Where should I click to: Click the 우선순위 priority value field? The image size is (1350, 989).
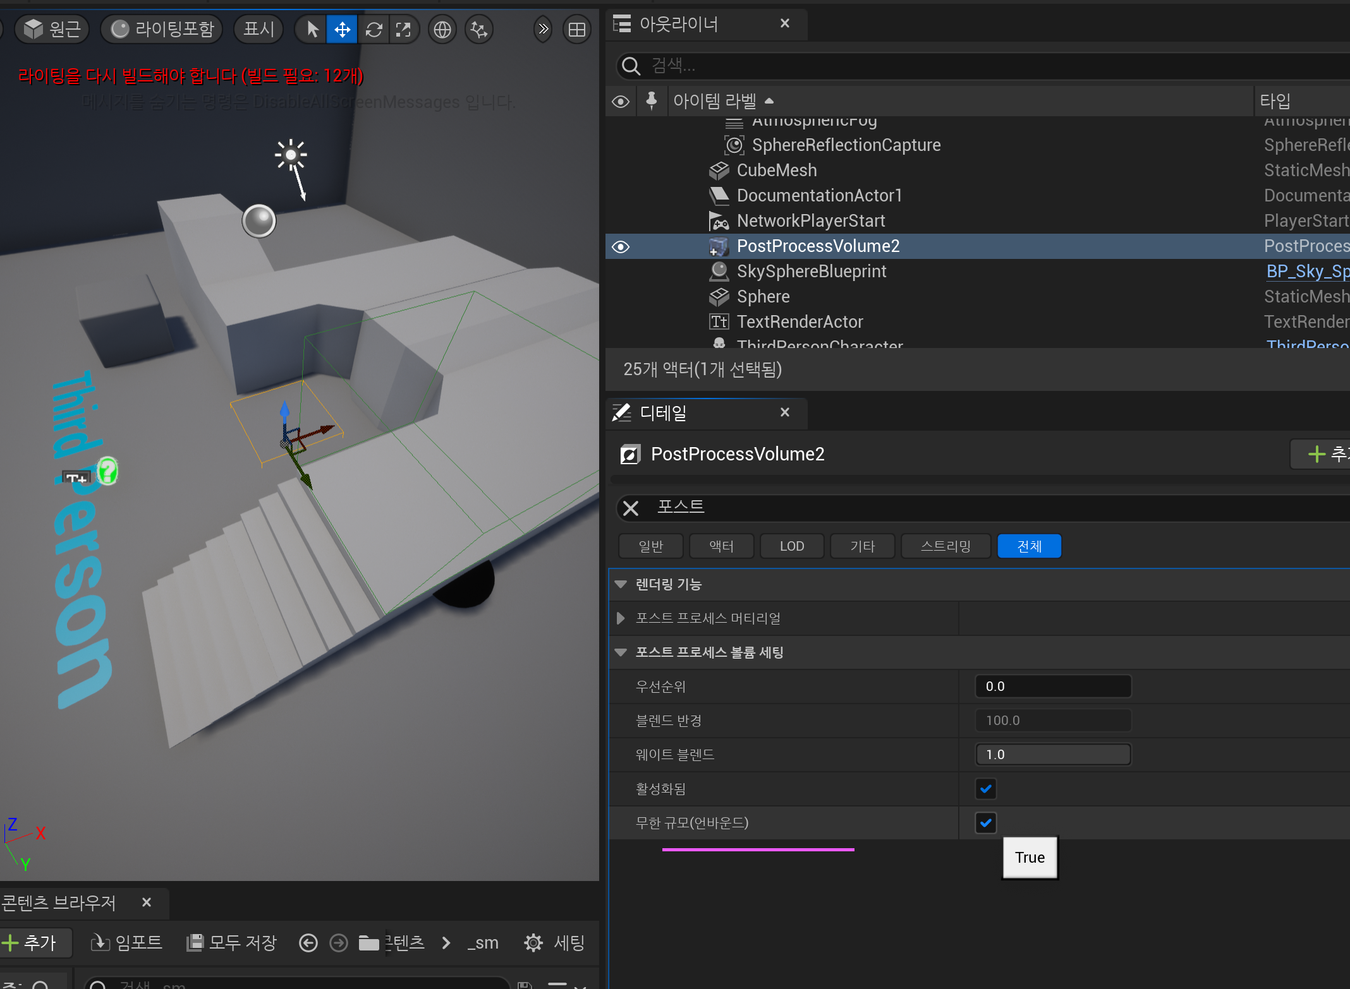click(1052, 686)
